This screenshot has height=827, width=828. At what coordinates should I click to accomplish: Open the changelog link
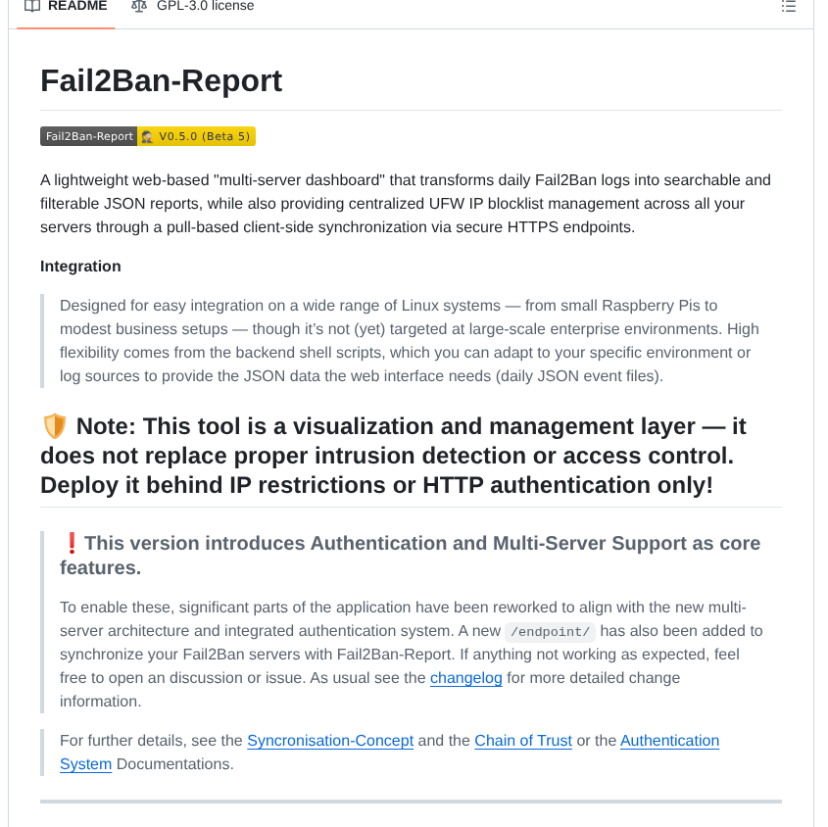point(465,677)
